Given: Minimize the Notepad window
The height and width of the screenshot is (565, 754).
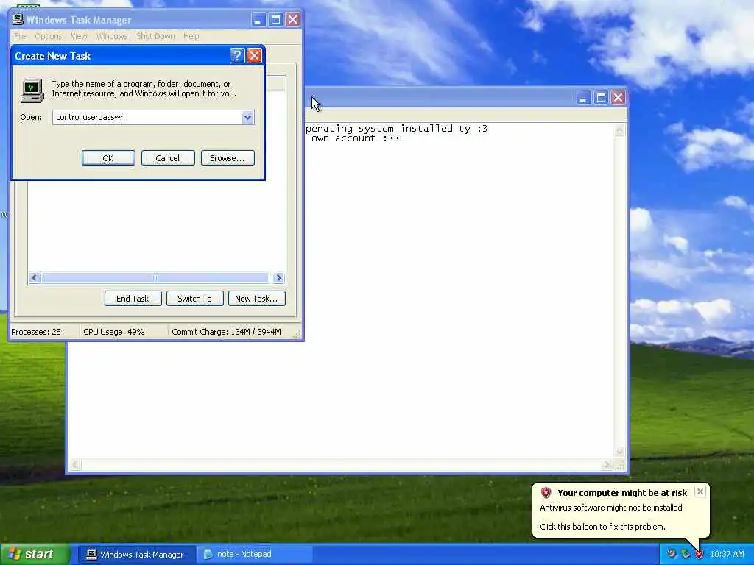Looking at the screenshot, I should point(583,98).
